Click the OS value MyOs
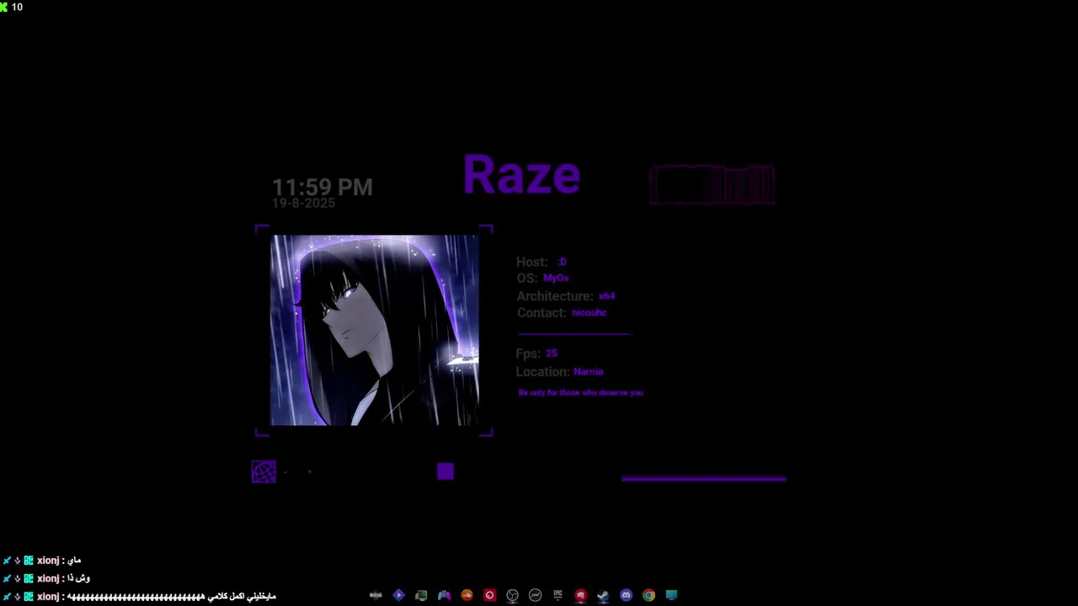The image size is (1078, 606). [x=556, y=278]
